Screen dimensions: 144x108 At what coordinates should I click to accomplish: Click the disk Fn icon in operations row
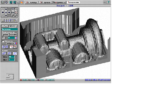pos(15,20)
